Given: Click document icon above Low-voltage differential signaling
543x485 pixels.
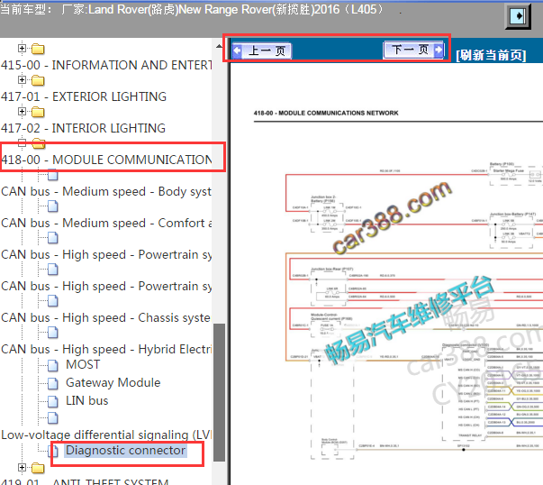Looking at the screenshot, I should tap(53, 418).
